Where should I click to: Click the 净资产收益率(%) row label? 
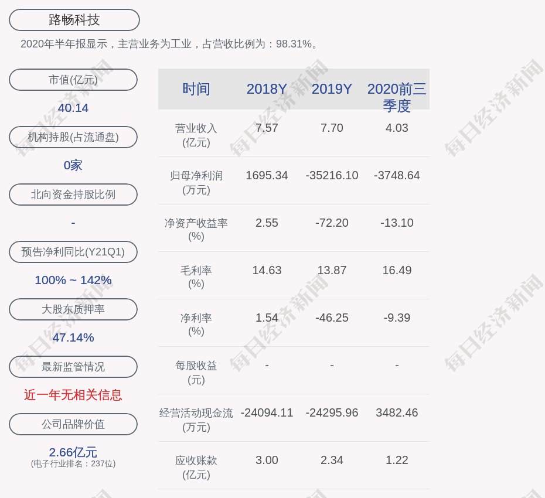(196, 230)
